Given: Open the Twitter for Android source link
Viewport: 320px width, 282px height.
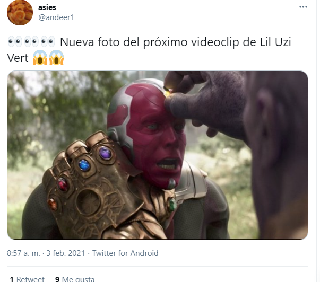Looking at the screenshot, I should [x=125, y=253].
